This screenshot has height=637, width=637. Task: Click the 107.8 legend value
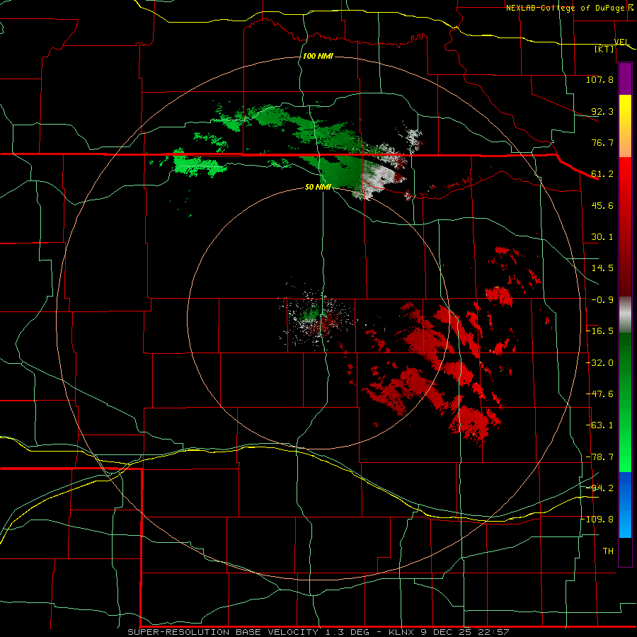(x=599, y=79)
